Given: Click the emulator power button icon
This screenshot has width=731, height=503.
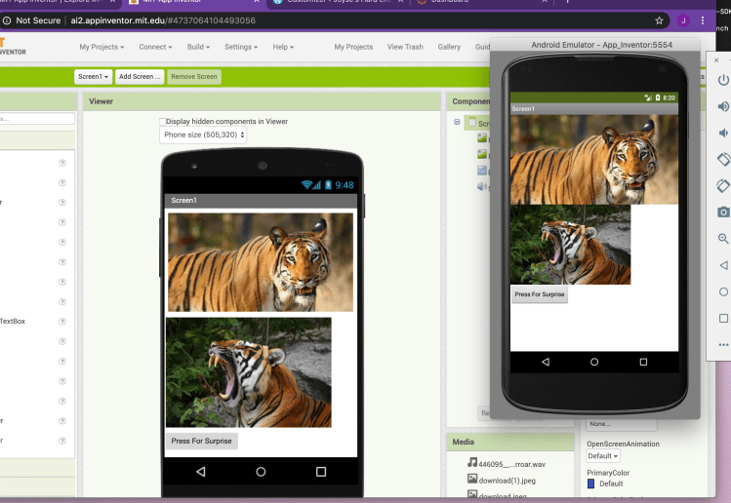Looking at the screenshot, I should (723, 80).
